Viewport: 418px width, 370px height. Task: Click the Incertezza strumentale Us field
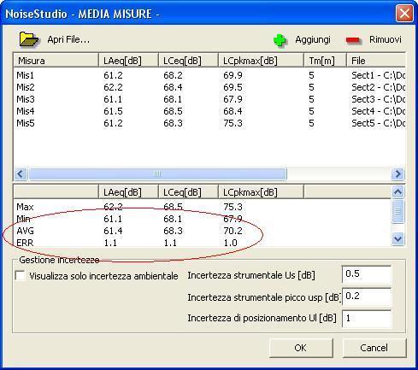pyautogui.click(x=367, y=274)
